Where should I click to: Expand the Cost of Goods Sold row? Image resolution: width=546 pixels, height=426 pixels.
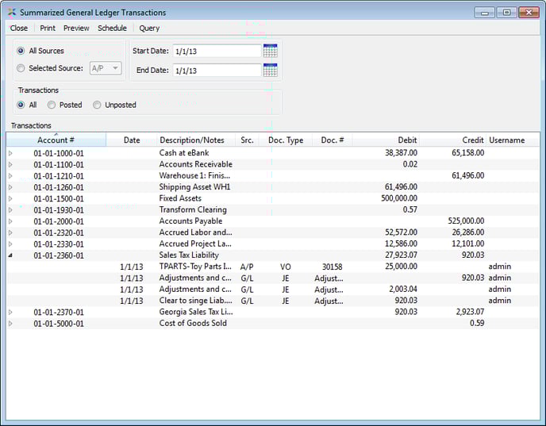tap(10, 324)
